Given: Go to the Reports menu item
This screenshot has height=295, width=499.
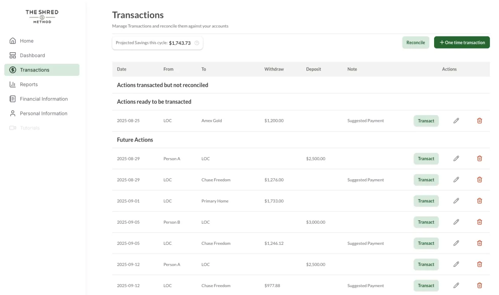Looking at the screenshot, I should 29,84.
